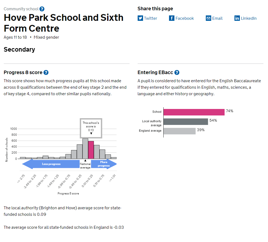The height and width of the screenshot is (242, 268).
Task: Click the Facebook logo icon
Action: point(172,18)
